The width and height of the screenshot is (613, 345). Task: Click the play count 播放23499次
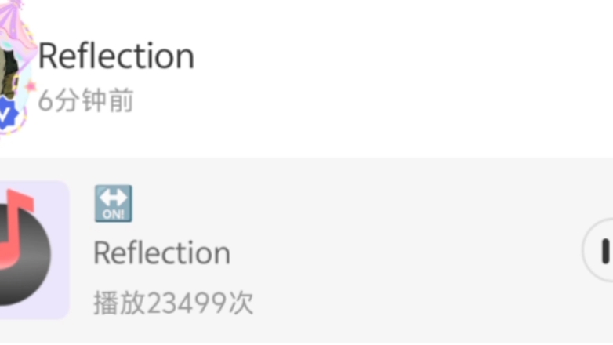tap(173, 303)
